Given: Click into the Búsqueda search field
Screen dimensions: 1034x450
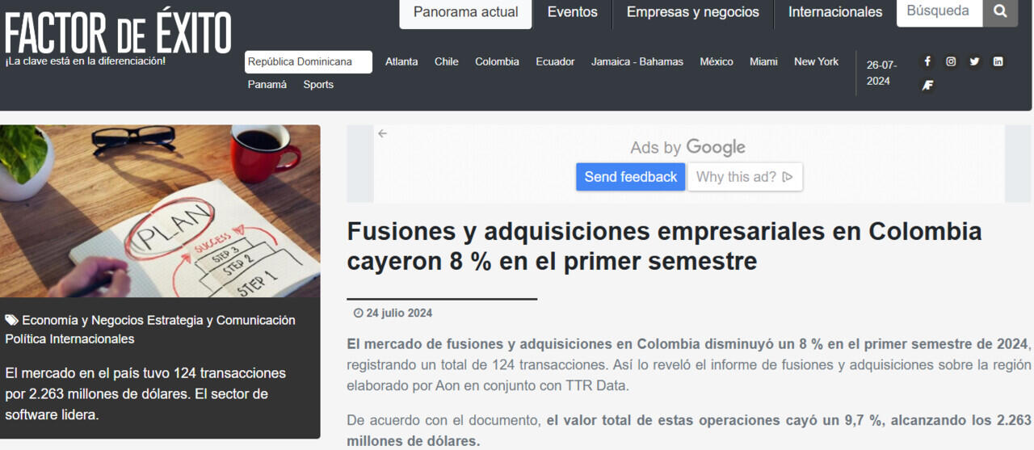Looking at the screenshot, I should [939, 12].
